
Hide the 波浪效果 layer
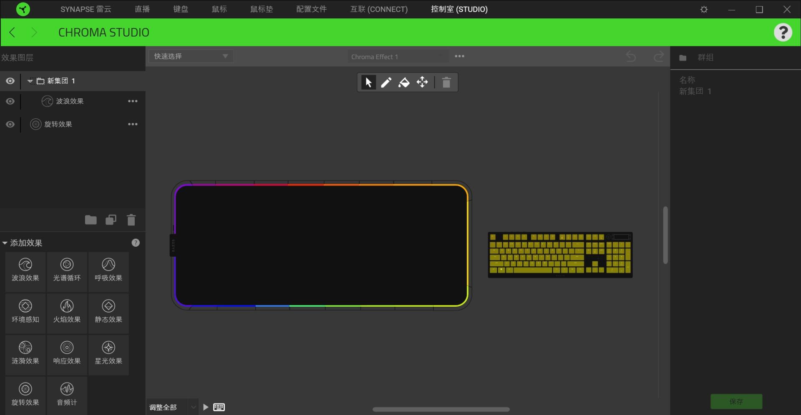pos(10,101)
